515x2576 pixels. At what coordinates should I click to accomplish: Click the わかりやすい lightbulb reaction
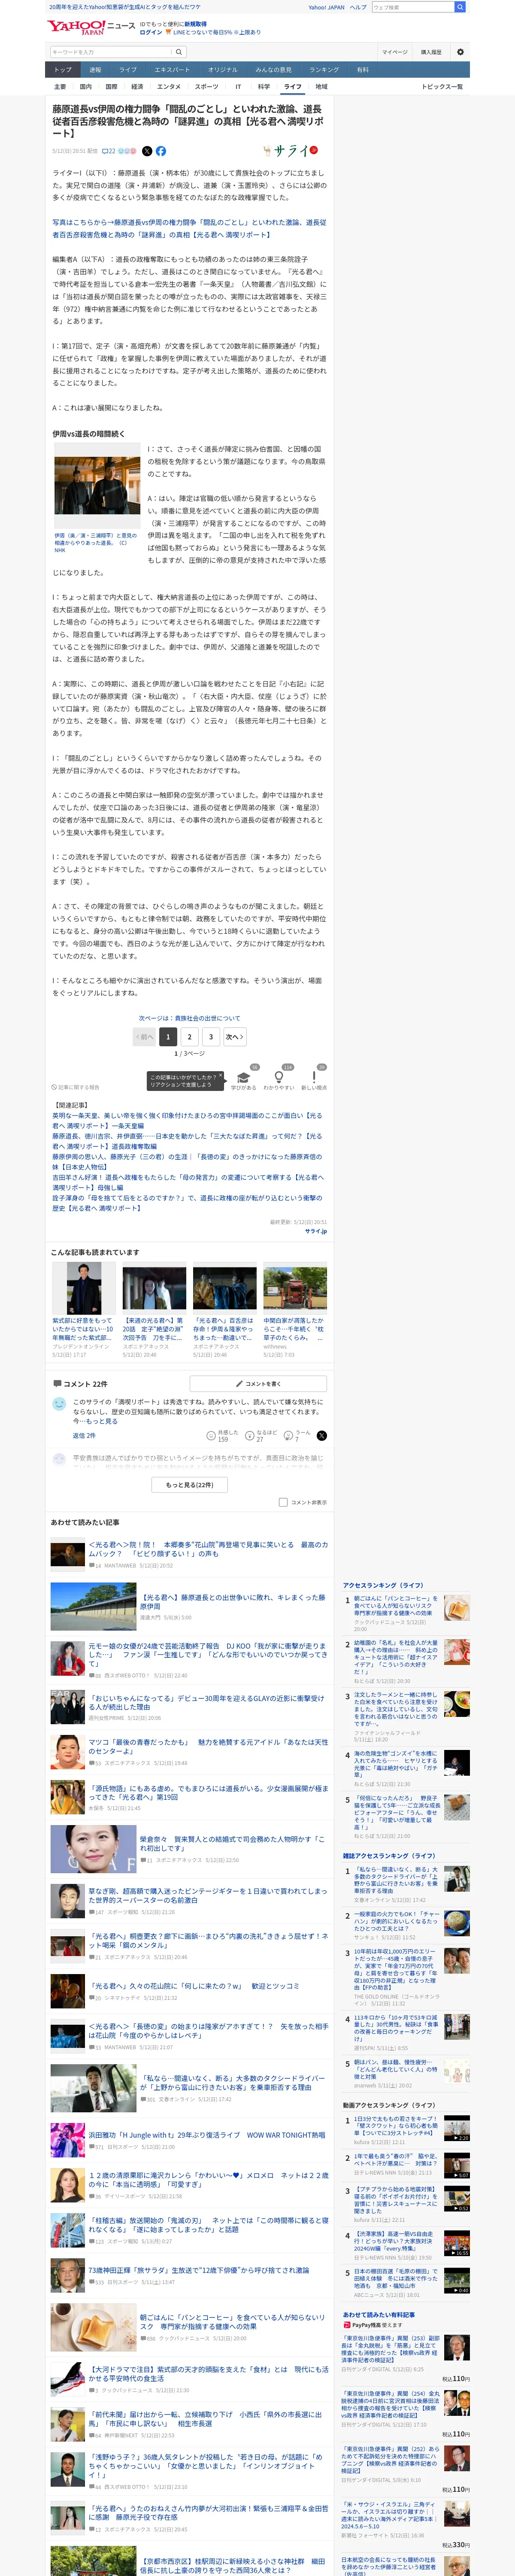click(279, 1079)
